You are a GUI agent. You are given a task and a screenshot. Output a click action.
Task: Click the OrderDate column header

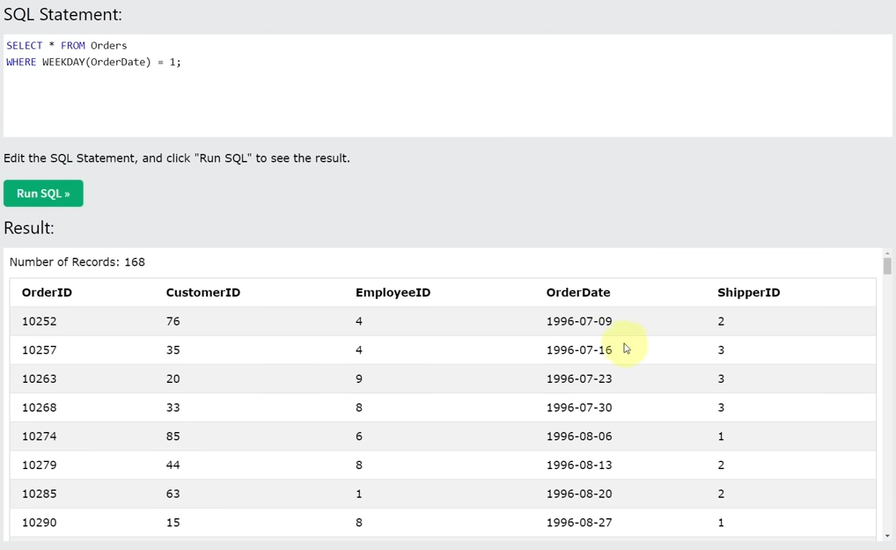click(x=578, y=292)
